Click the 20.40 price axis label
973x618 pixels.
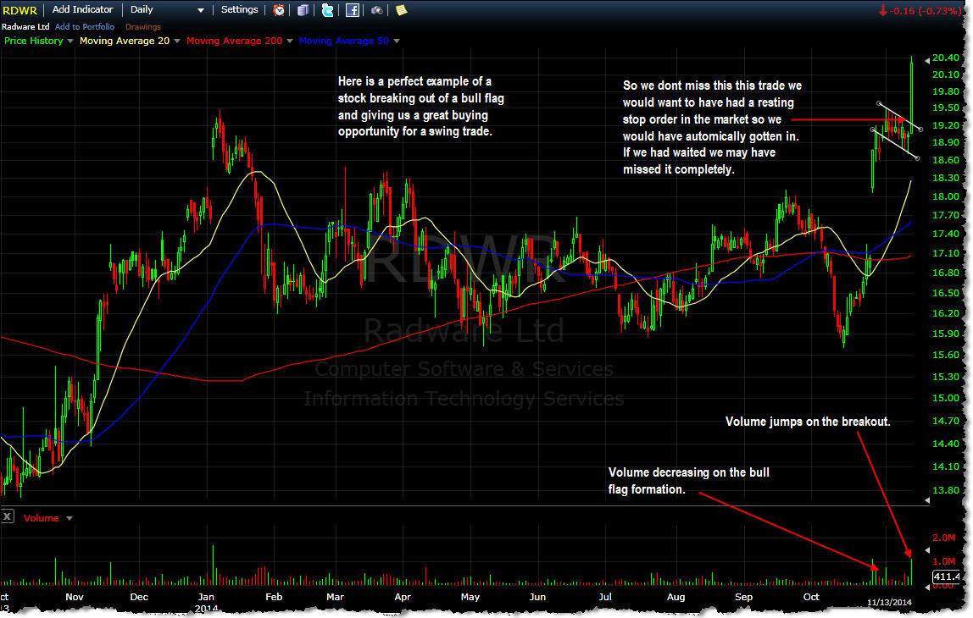coord(946,58)
